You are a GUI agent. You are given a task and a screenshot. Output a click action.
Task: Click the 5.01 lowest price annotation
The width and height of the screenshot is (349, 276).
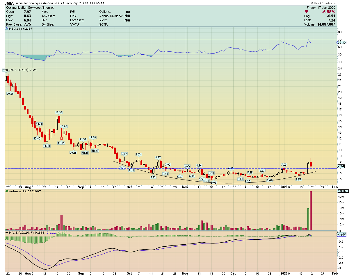coord(214,182)
